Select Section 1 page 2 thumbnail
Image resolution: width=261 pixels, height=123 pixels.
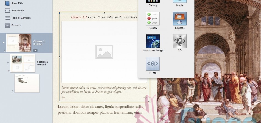(x=23, y=63)
